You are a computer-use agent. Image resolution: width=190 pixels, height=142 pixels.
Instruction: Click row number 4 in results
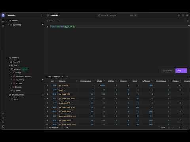(47, 99)
